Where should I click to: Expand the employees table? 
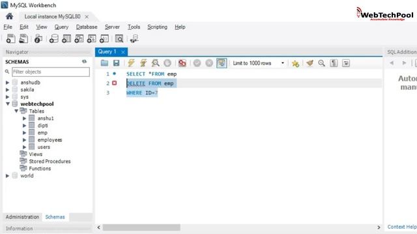(x=25, y=140)
